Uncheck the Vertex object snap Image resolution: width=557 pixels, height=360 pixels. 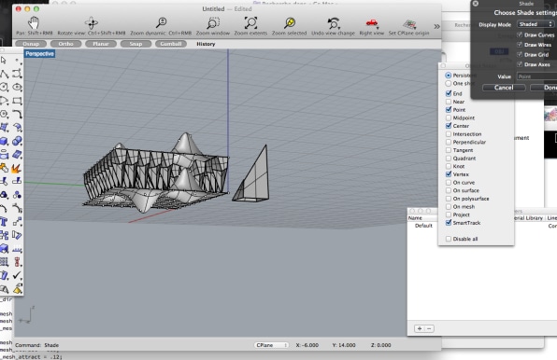(449, 174)
